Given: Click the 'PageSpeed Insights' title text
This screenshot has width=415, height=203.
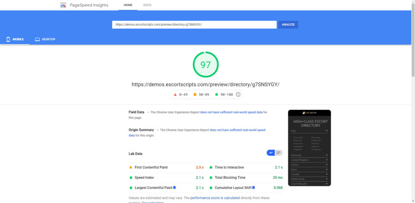Looking at the screenshot, I should (89, 5).
